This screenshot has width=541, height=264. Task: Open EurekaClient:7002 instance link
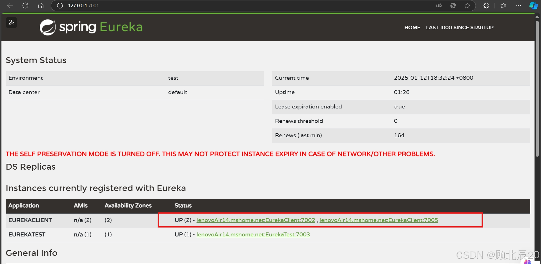[x=256, y=220]
